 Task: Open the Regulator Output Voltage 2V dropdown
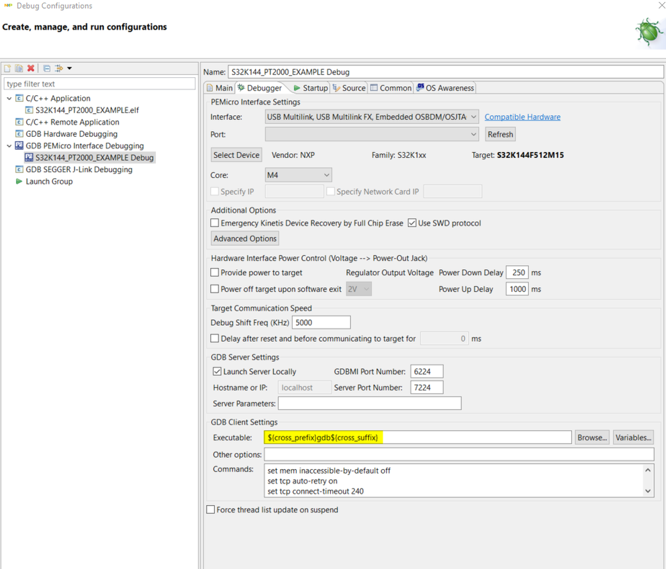tap(359, 288)
